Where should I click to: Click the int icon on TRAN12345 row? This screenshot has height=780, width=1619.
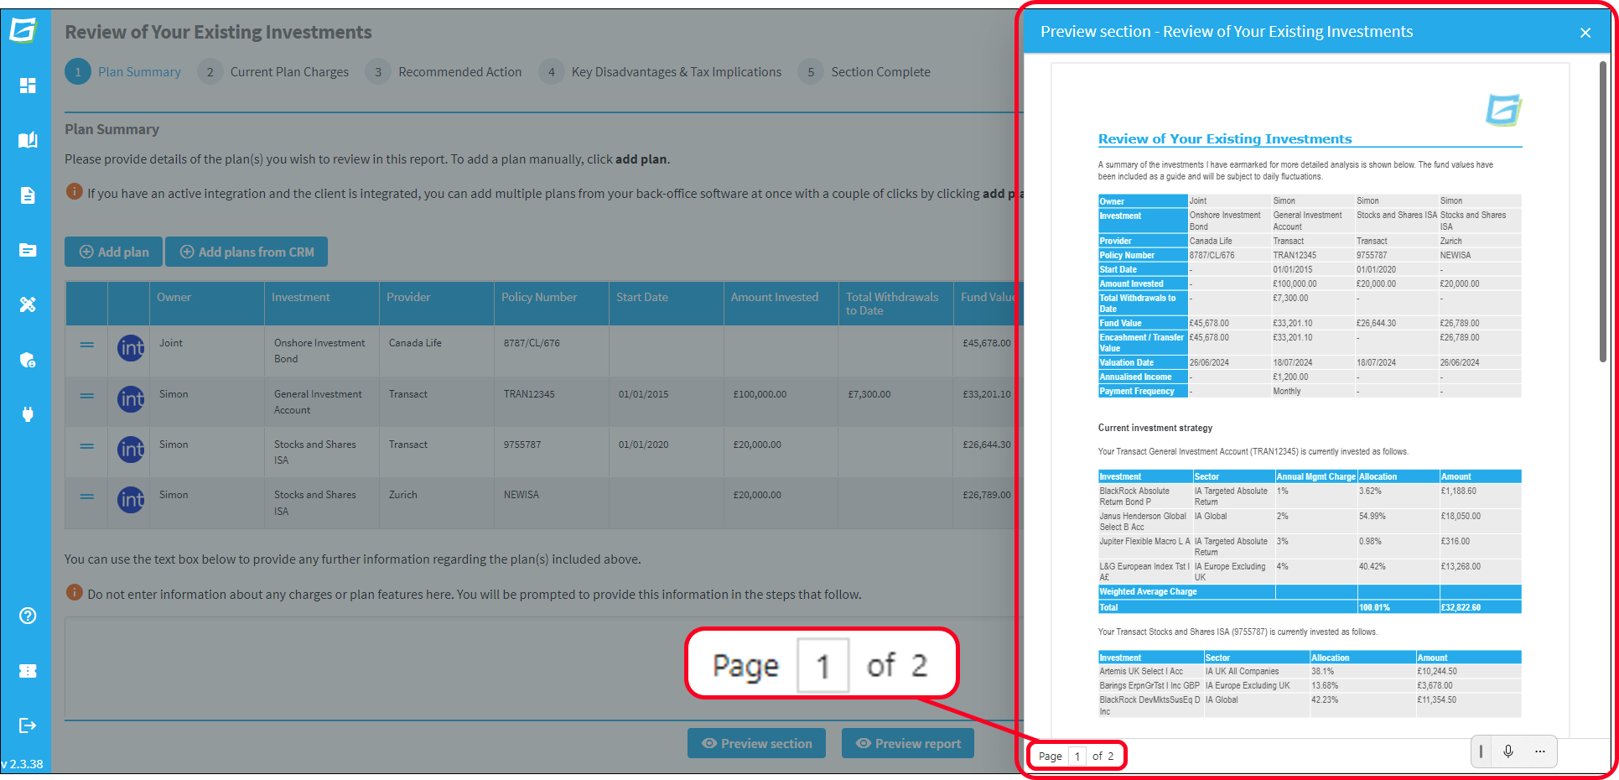coord(131,399)
